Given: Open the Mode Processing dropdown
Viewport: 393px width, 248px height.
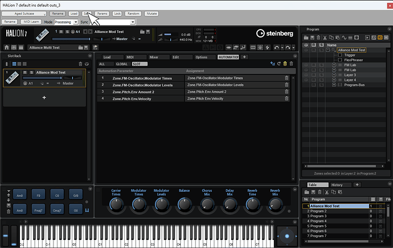Looking at the screenshot, I should coord(66,22).
